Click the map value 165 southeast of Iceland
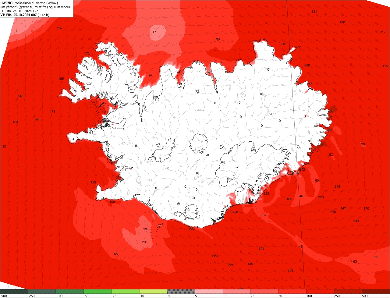The width and height of the screenshot is (390, 298). [289, 199]
